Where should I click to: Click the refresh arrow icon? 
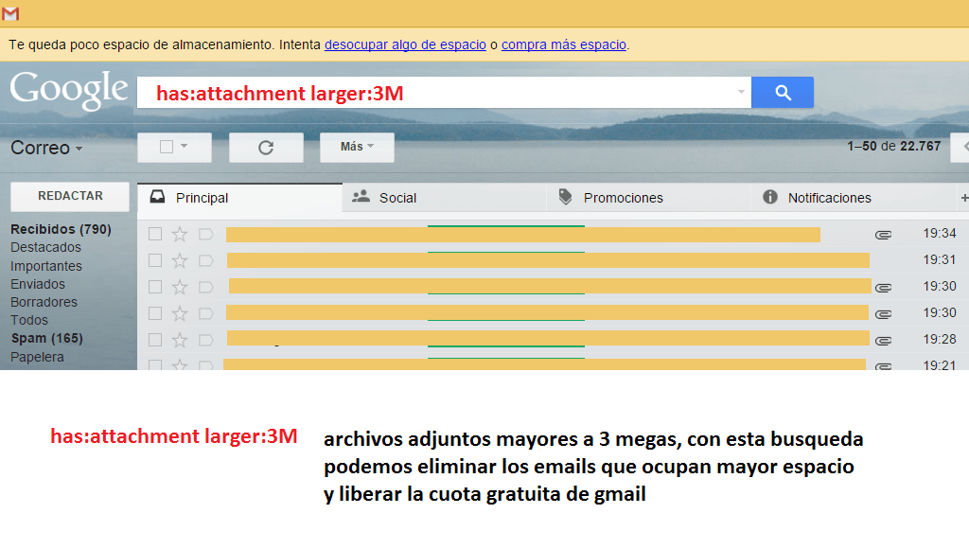pos(266,148)
